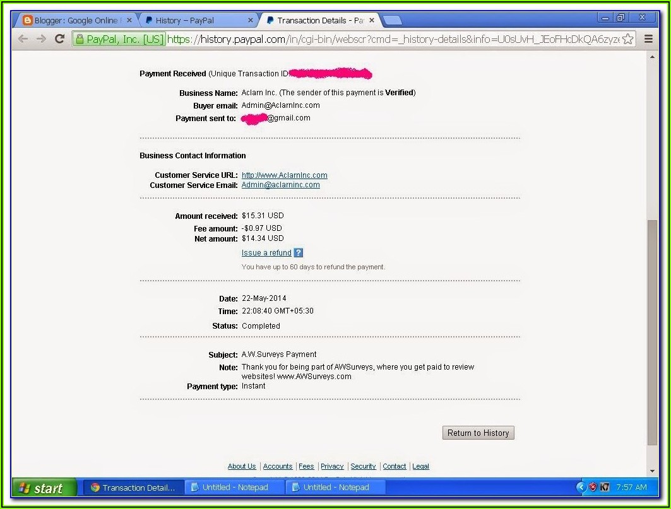
Task: Open the Customer Service URL link
Action: (284, 175)
